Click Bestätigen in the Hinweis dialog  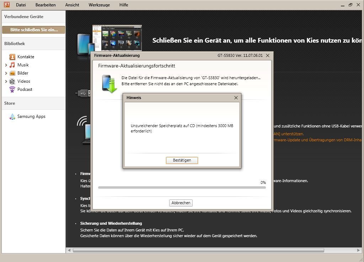click(x=182, y=160)
